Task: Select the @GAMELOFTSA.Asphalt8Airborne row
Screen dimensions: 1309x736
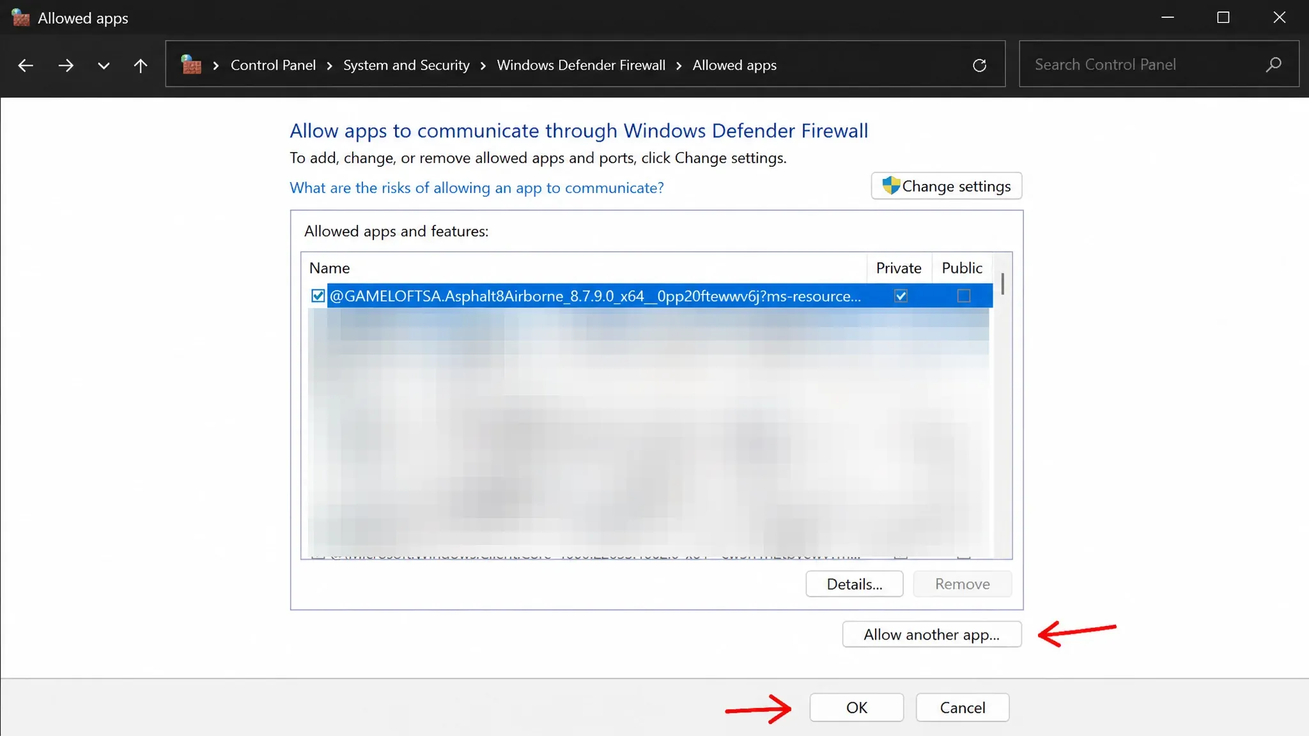Action: (x=651, y=296)
